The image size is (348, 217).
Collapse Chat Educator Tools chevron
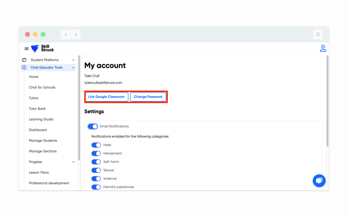tap(73, 67)
